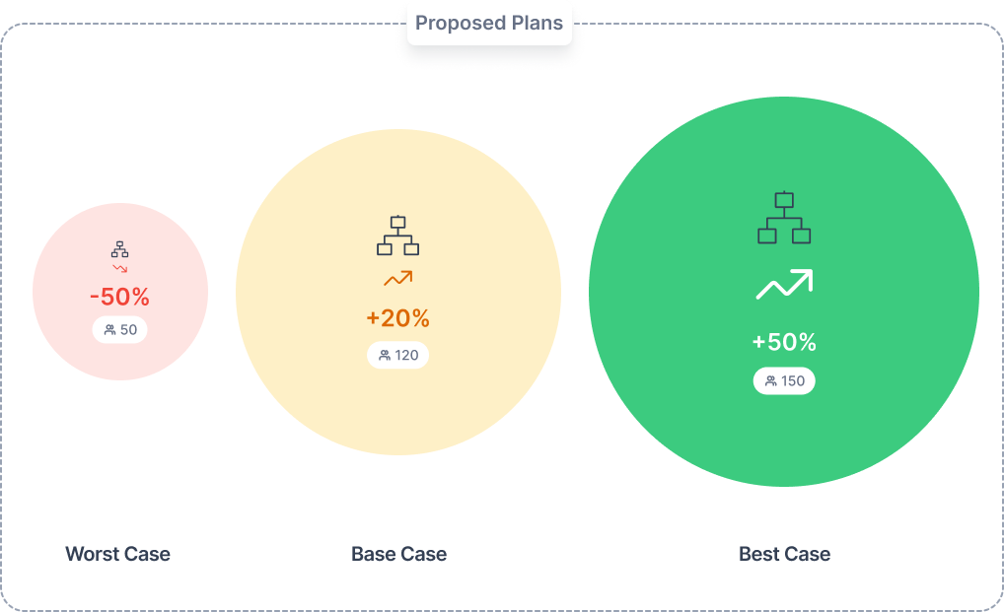Click the people icon next to 150
1004x612 pixels.
point(771,381)
